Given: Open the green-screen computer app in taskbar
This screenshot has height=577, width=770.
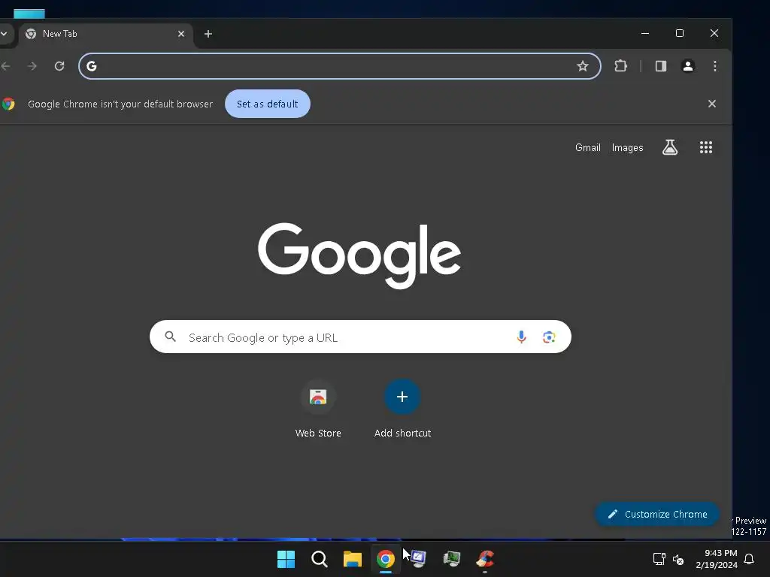Looking at the screenshot, I should (x=452, y=559).
